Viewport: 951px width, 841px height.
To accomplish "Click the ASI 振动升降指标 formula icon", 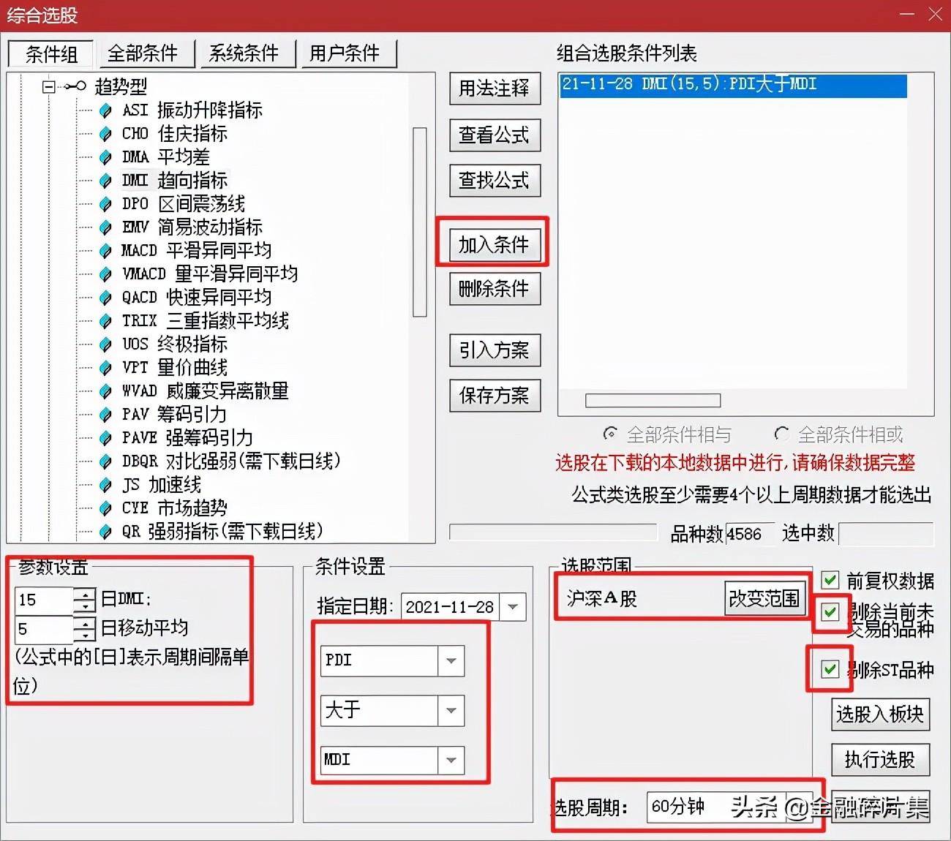I will (x=105, y=110).
